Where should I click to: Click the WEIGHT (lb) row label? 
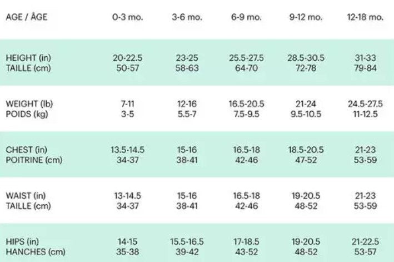(x=29, y=104)
